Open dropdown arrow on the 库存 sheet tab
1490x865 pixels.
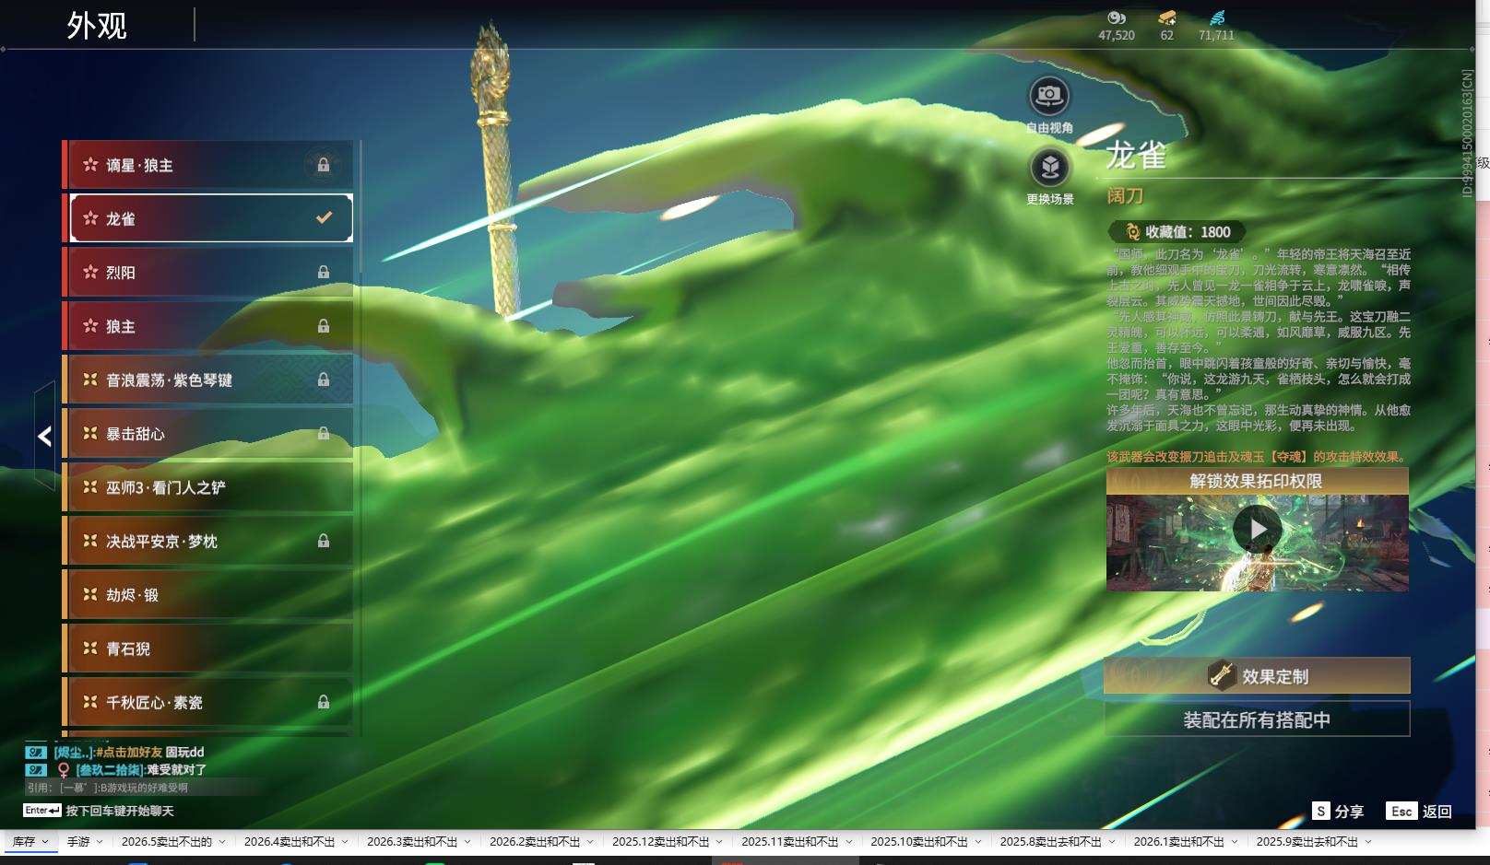pyautogui.click(x=45, y=841)
